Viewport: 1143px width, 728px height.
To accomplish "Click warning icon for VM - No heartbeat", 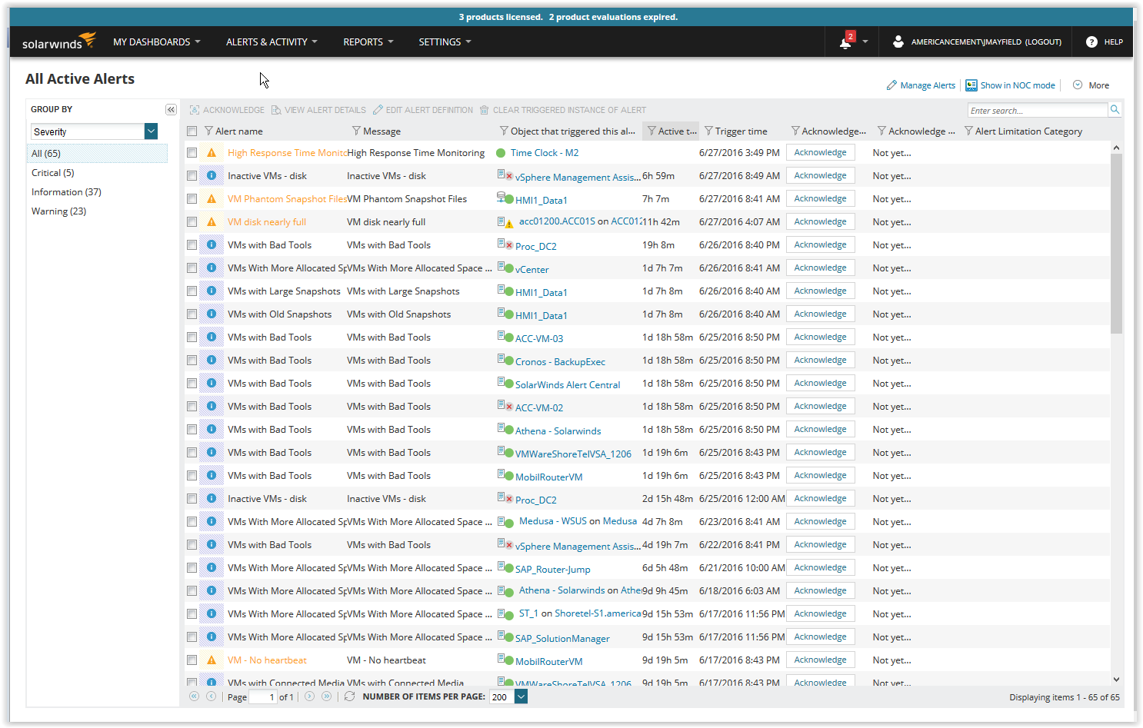I will coord(212,660).
